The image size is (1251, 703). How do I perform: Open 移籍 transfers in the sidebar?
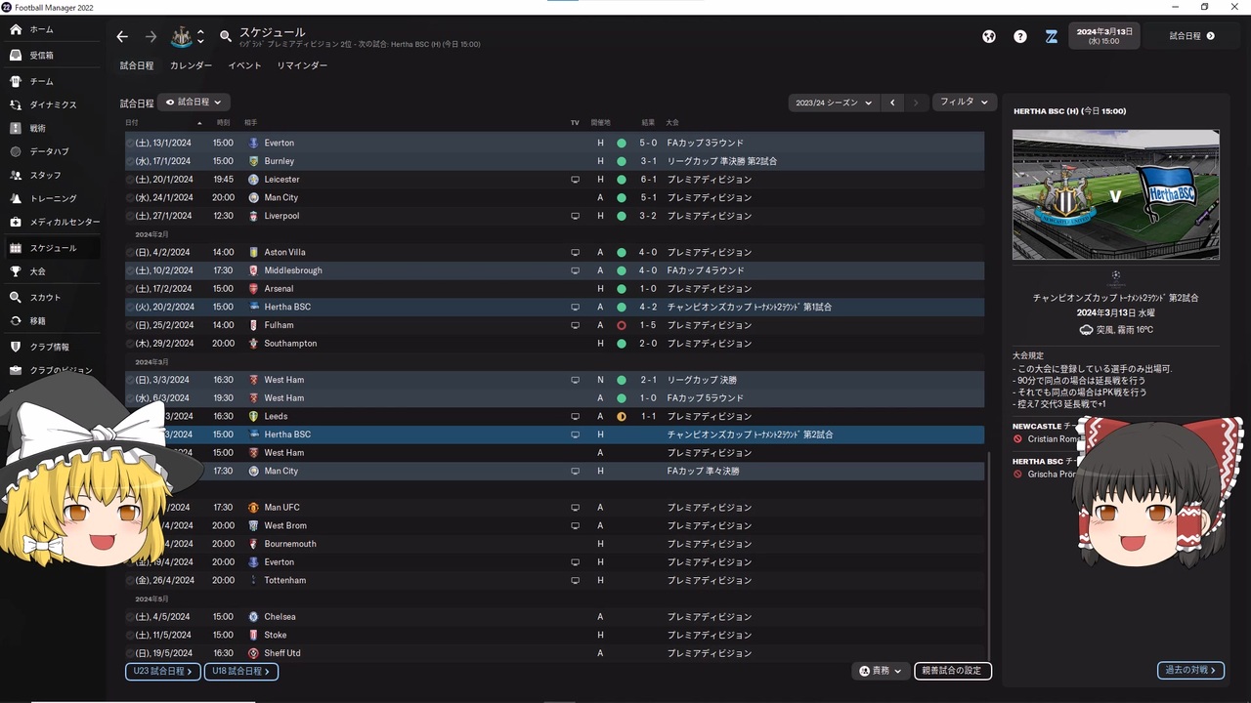click(53, 320)
